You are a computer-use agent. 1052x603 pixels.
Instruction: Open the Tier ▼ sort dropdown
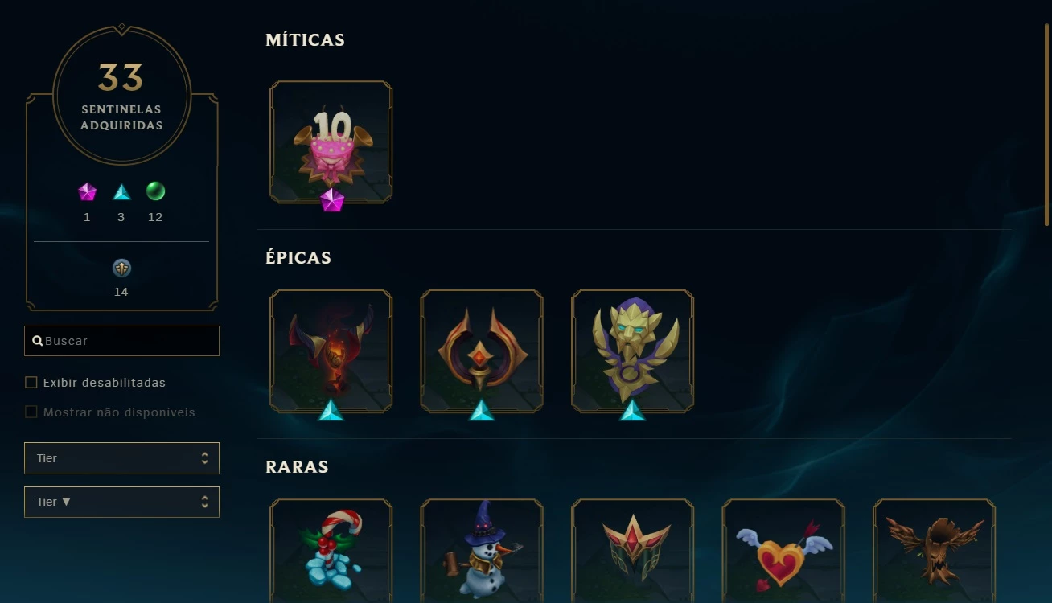pyautogui.click(x=121, y=502)
